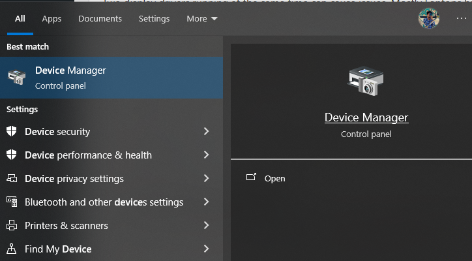Open Find My Device setting

(x=111, y=249)
